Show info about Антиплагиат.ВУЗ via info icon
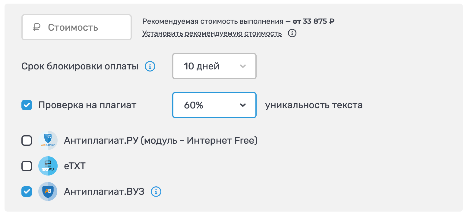The image size is (468, 217). [156, 191]
